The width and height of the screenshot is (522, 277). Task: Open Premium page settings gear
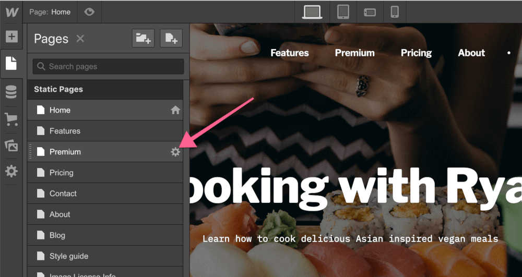point(175,152)
